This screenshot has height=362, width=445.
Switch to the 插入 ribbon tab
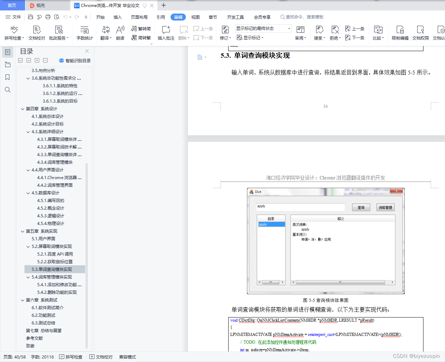[x=118, y=17]
